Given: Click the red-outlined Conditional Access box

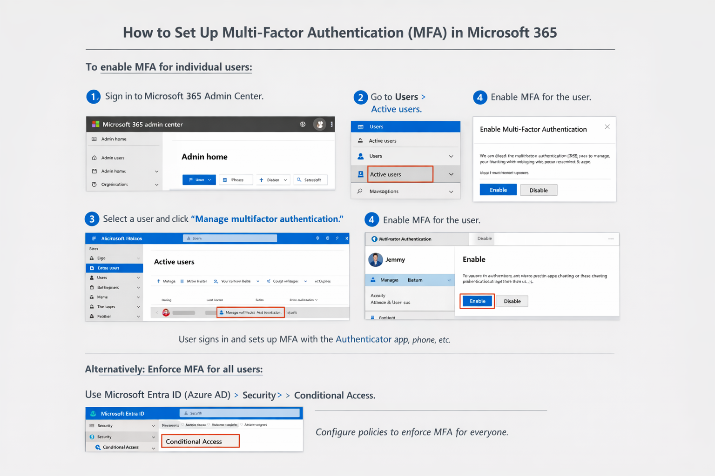Looking at the screenshot, I should point(200,441).
